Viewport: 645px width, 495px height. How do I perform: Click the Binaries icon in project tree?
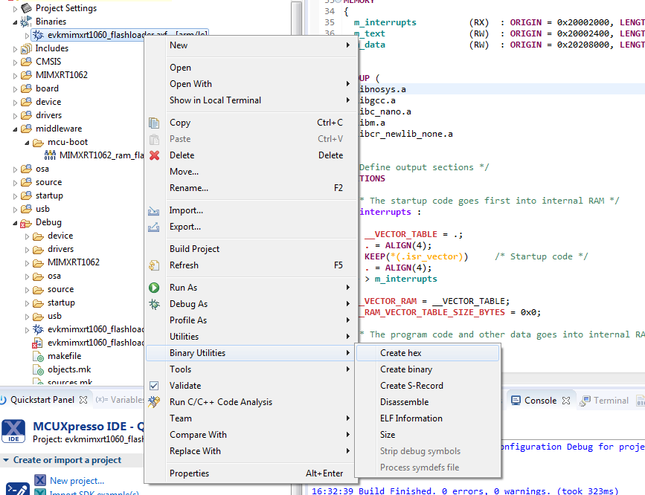coord(26,21)
